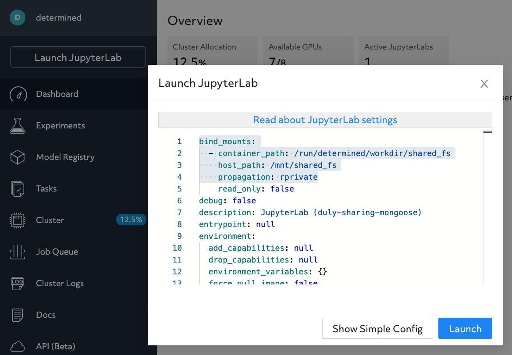Click the Job Queue icon
Image resolution: width=512 pixels, height=355 pixels.
[x=17, y=252]
